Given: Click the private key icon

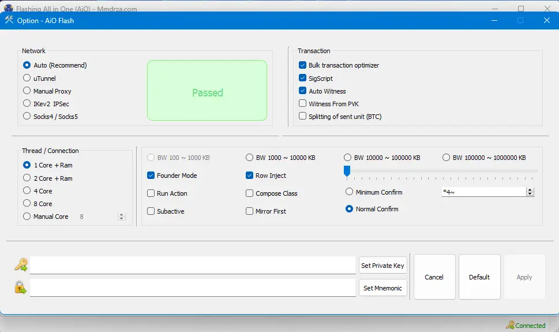Looking at the screenshot, I should click(x=21, y=265).
